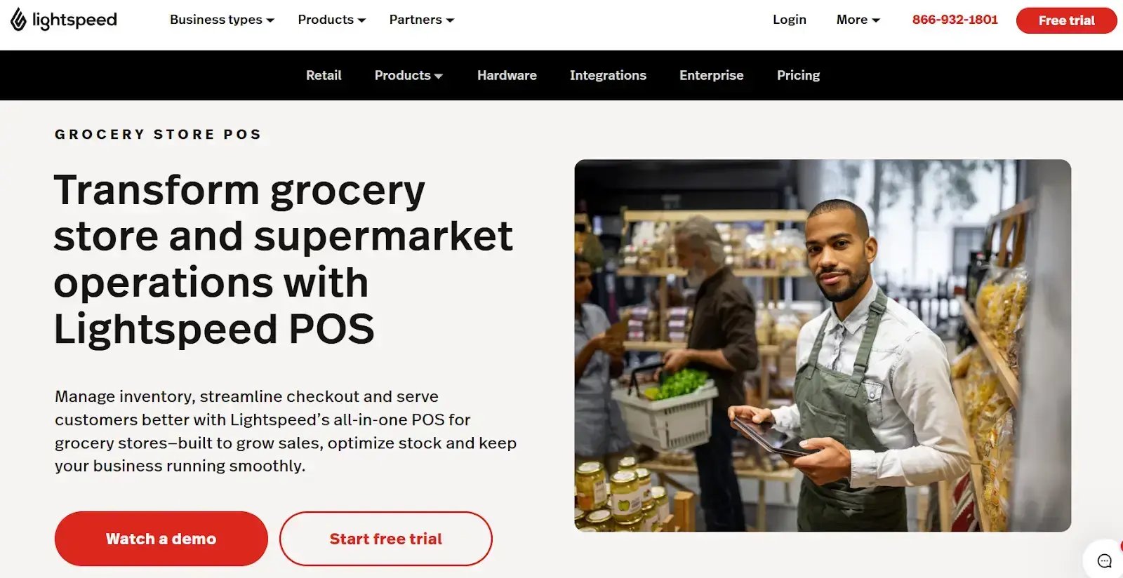View the Pricing page
Viewport: 1123px width, 578px height.
pos(798,75)
